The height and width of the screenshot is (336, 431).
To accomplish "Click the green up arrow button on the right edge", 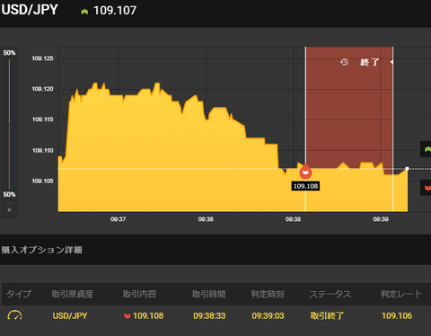I will (427, 149).
